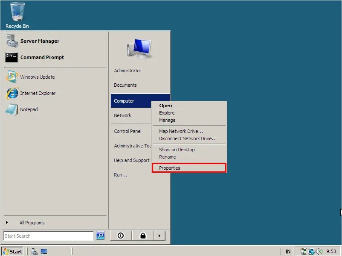Image resolution: width=342 pixels, height=256 pixels.
Task: Open the Recycle Bin desktop icon
Action: pos(17,15)
